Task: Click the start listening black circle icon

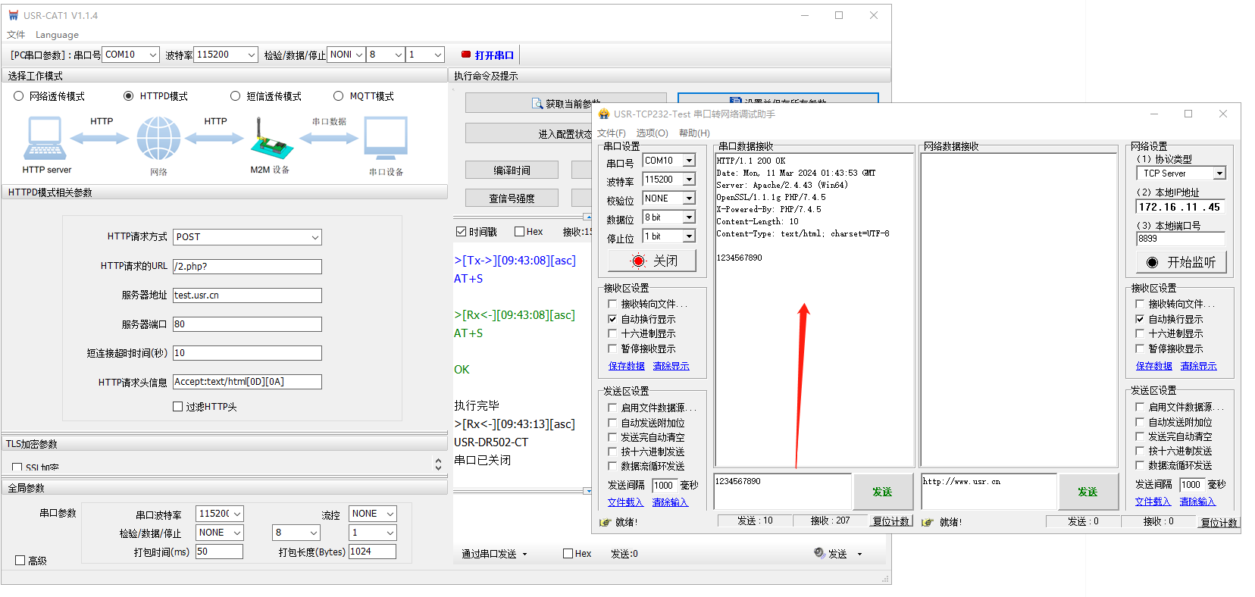Action: (x=1152, y=262)
